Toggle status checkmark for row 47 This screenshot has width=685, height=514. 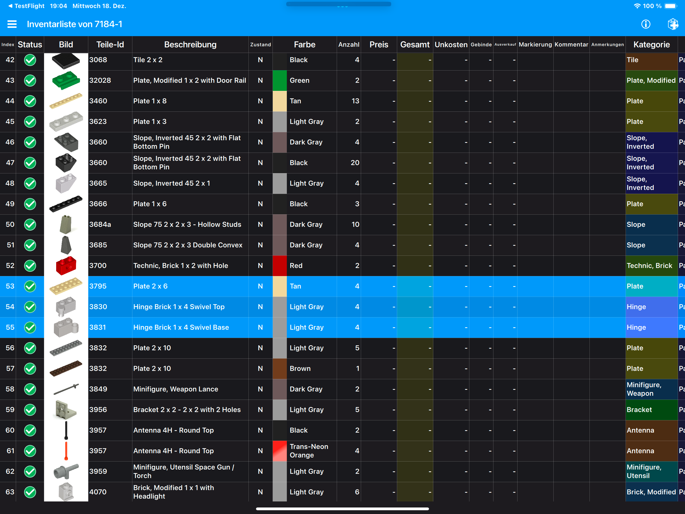click(30, 163)
